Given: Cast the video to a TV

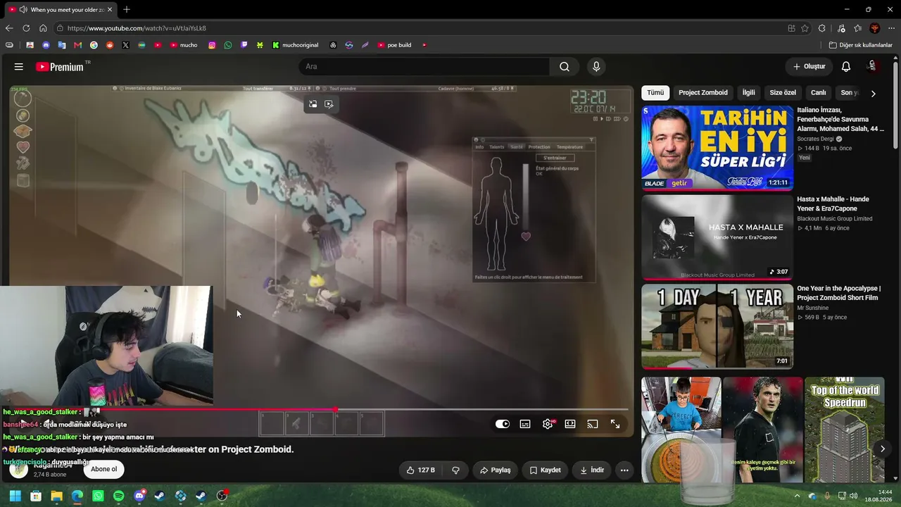Looking at the screenshot, I should coord(593,424).
